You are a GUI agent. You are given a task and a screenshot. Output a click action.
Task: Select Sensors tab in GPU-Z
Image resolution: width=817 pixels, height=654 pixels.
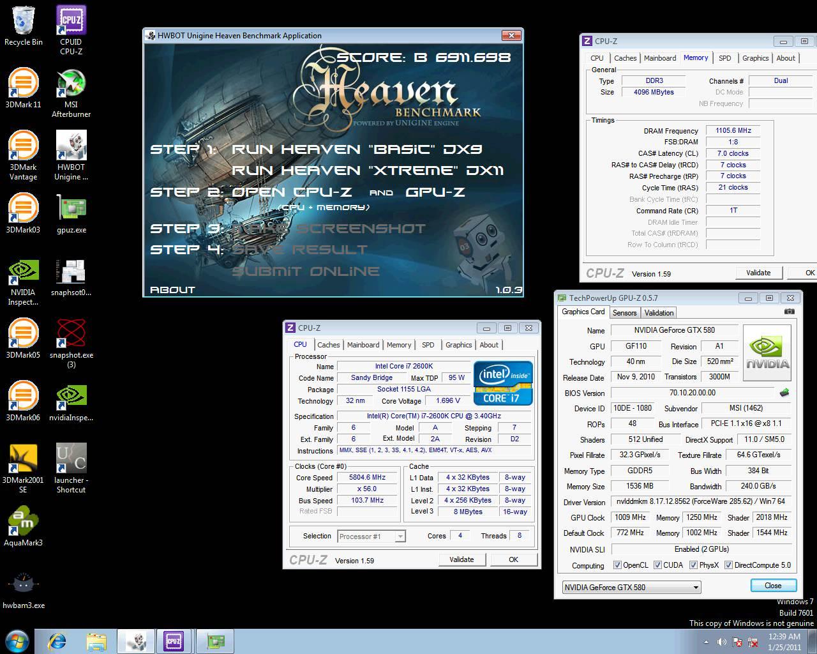pyautogui.click(x=624, y=313)
